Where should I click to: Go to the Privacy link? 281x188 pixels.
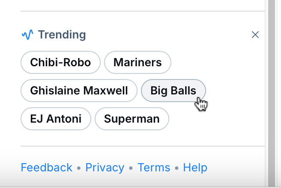105,167
